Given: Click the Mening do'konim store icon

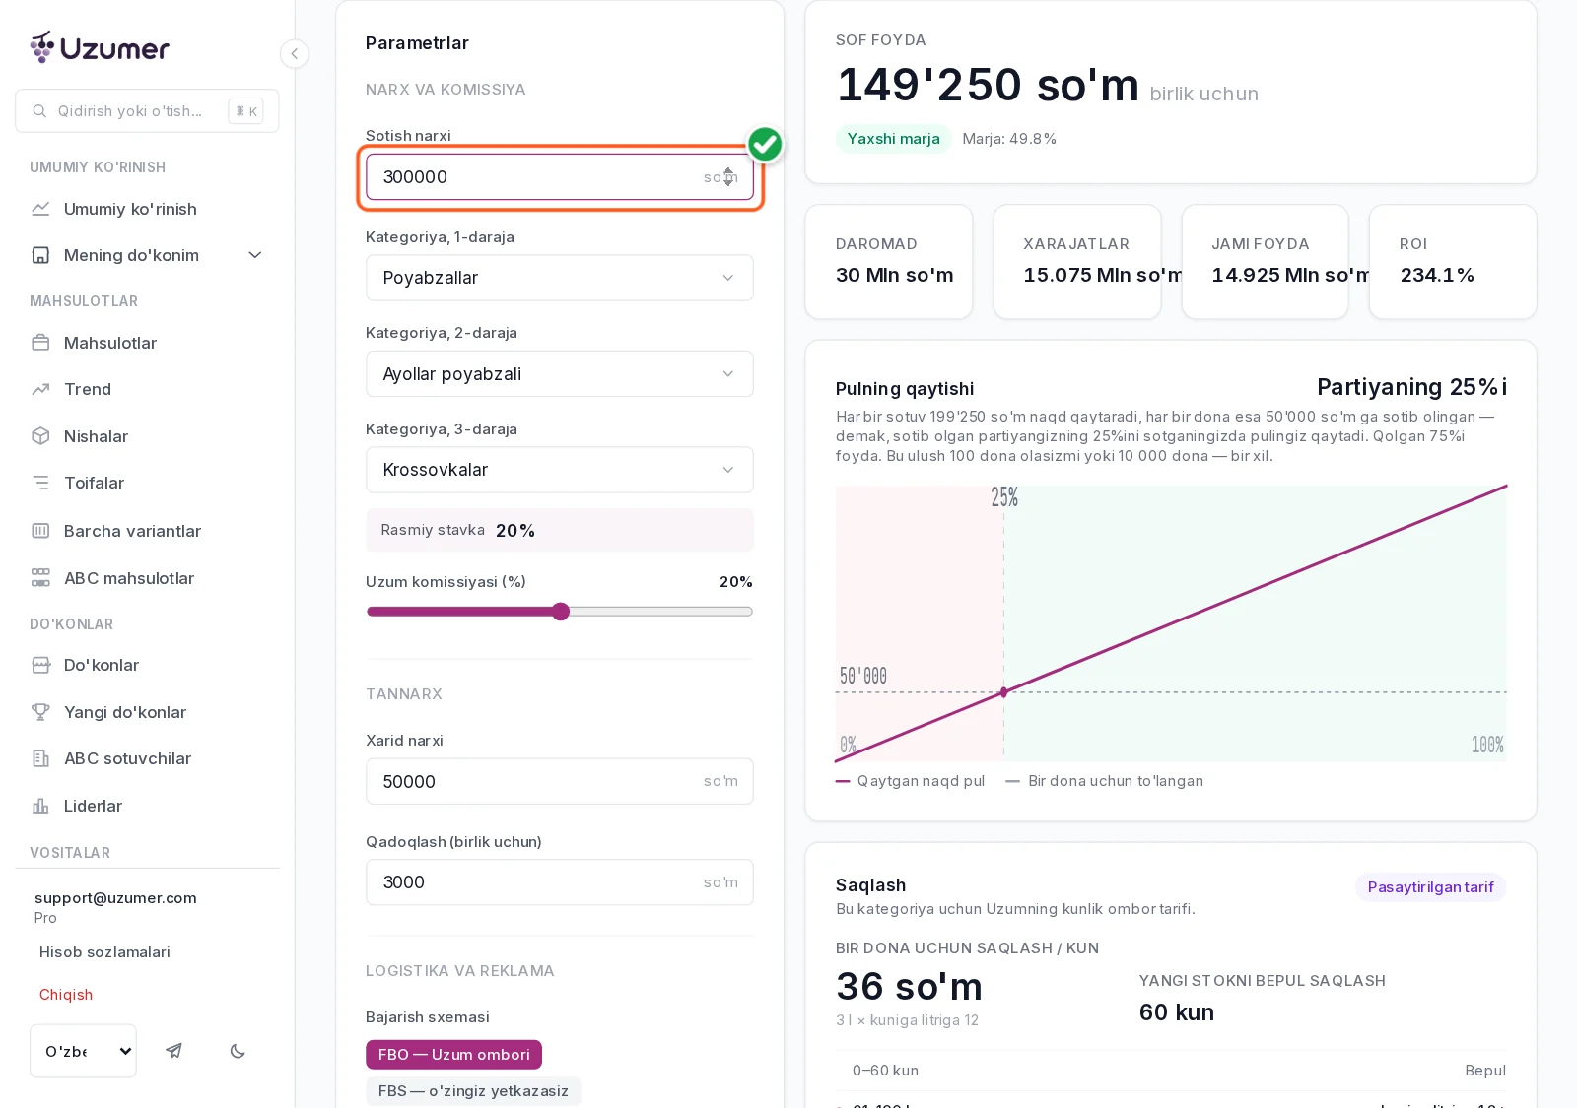Looking at the screenshot, I should click(x=40, y=255).
